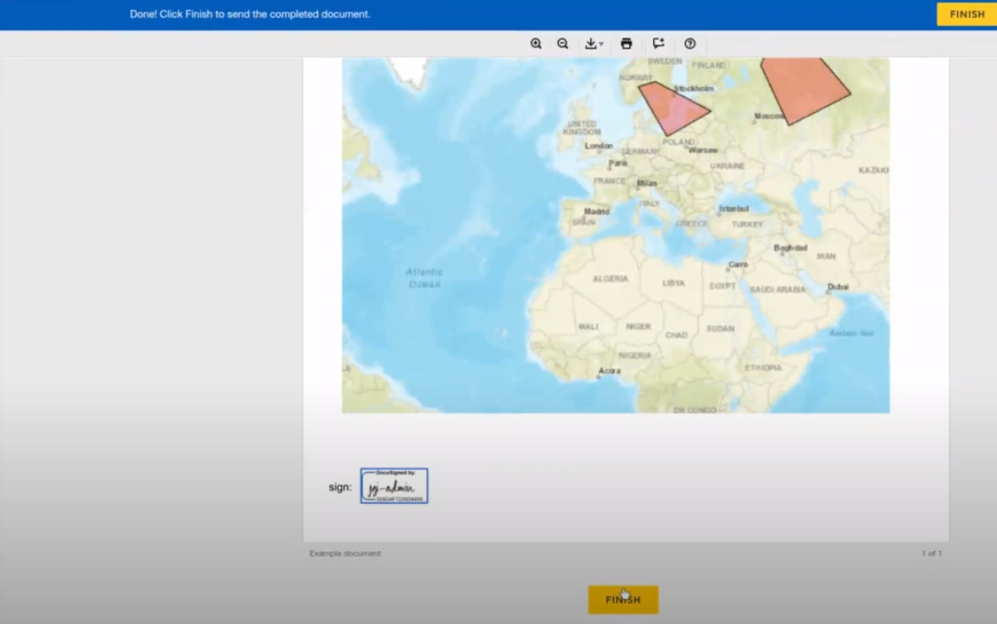Click the yellow FINISH button in top banner
The height and width of the screenshot is (624, 997).
tap(967, 14)
